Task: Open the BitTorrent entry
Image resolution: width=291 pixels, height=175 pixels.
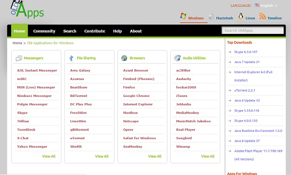Action: coord(79,96)
